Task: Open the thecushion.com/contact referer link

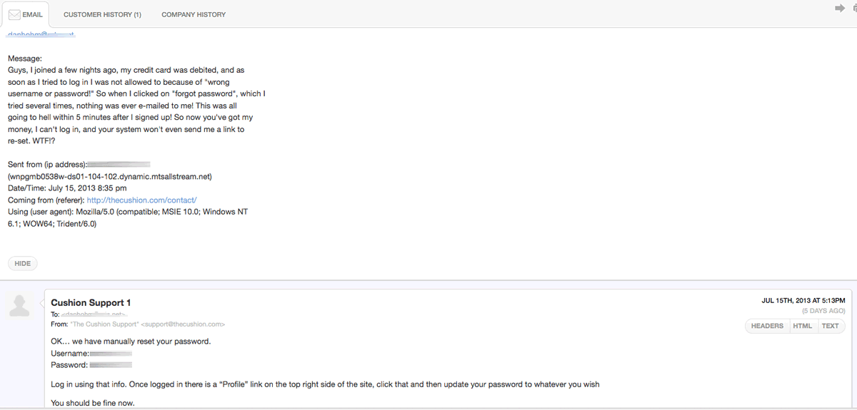Action: click(141, 200)
